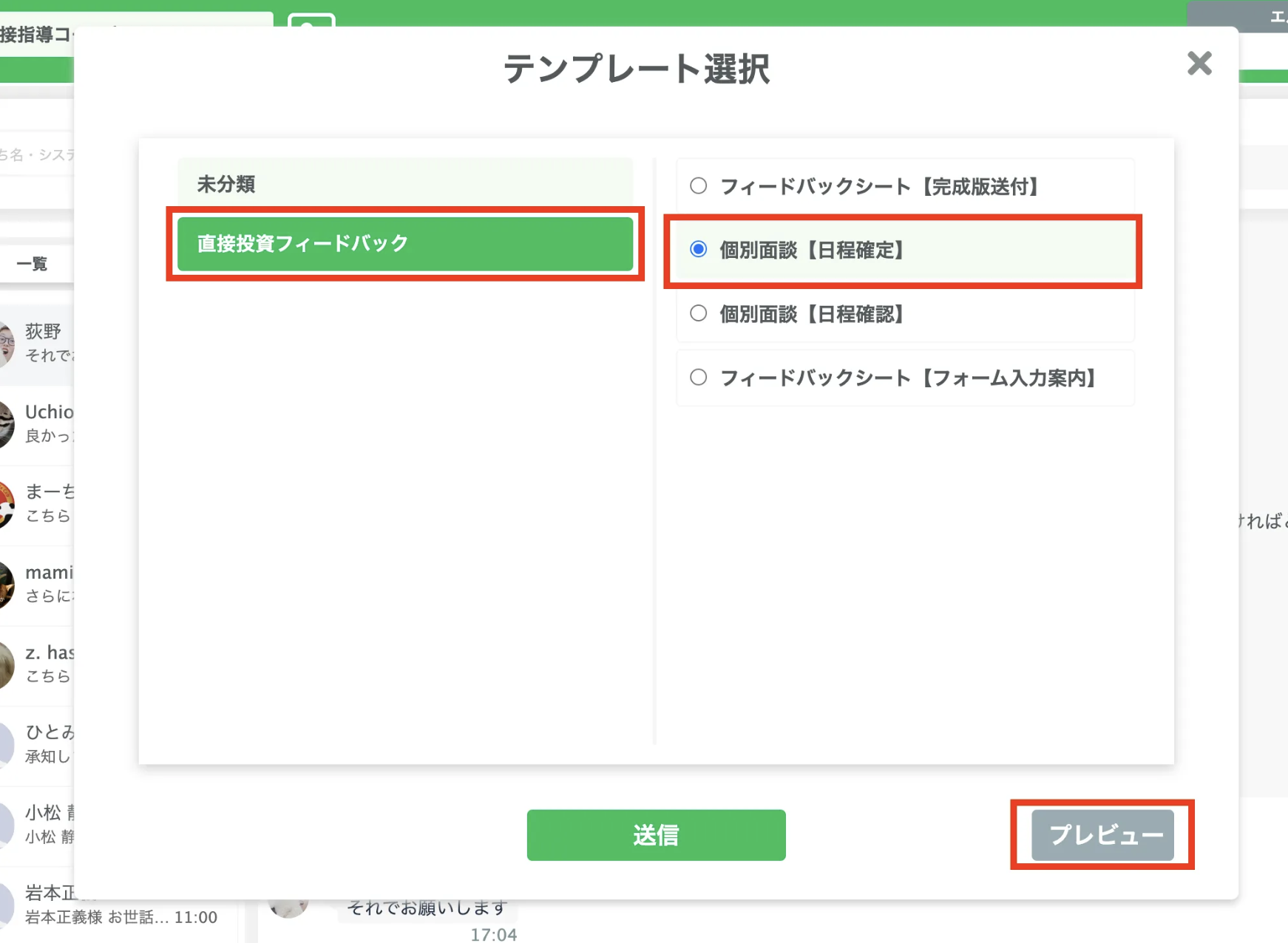Select the フィードバックシート【完成版送付】 radio button
Image resolution: width=1288 pixels, height=943 pixels.
pos(699,186)
